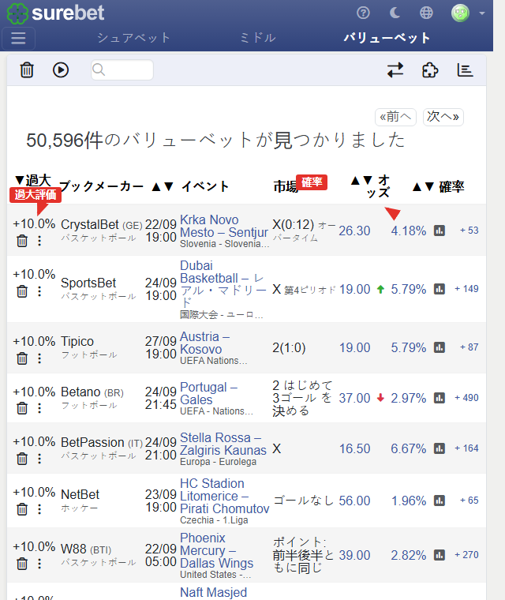Open three-dot menu for CrystalBet row
The width and height of the screenshot is (505, 600).
coord(39,241)
